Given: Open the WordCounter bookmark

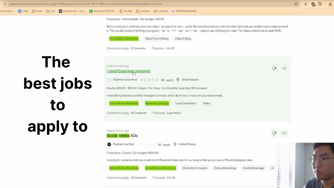Looking at the screenshot, I should [x=72, y=11].
